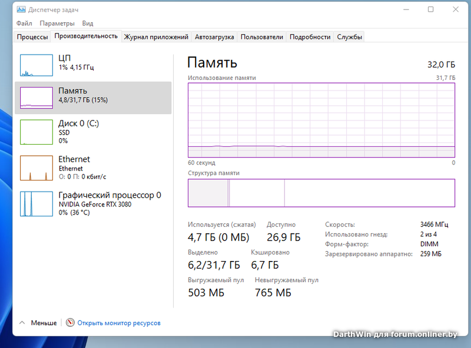Close the Диспетчер задач window
The height and width of the screenshot is (348, 471).
(455, 9)
